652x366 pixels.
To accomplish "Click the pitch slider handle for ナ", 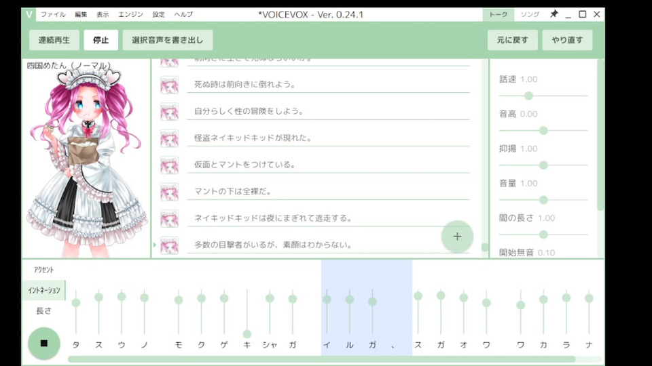I will pyautogui.click(x=589, y=298).
